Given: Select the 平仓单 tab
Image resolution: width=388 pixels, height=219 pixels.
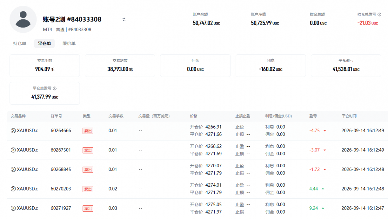Looking at the screenshot, I should [x=44, y=44].
